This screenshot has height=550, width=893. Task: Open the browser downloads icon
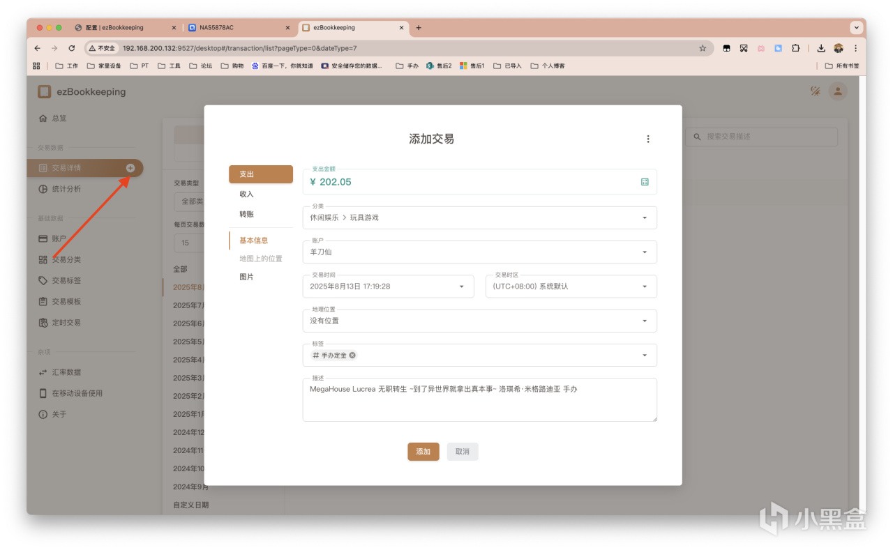(x=821, y=48)
